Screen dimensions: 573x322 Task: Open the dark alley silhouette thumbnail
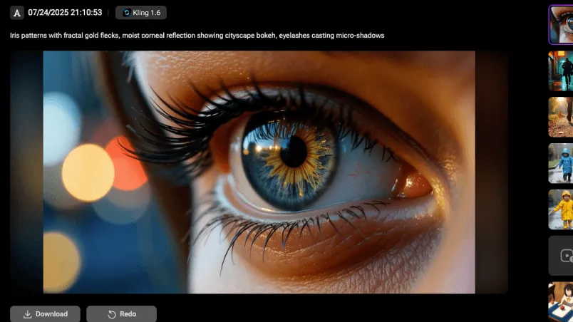tap(561, 71)
